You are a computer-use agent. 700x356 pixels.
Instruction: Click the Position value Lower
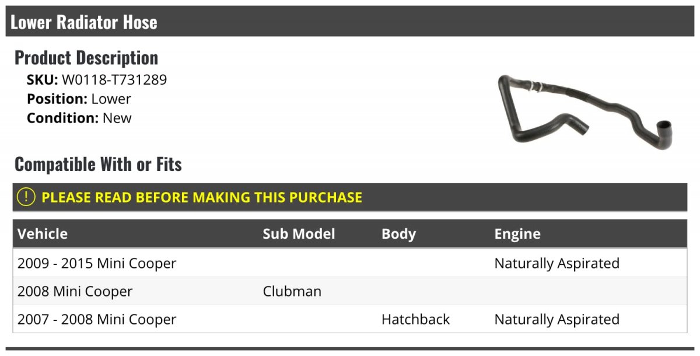111,99
